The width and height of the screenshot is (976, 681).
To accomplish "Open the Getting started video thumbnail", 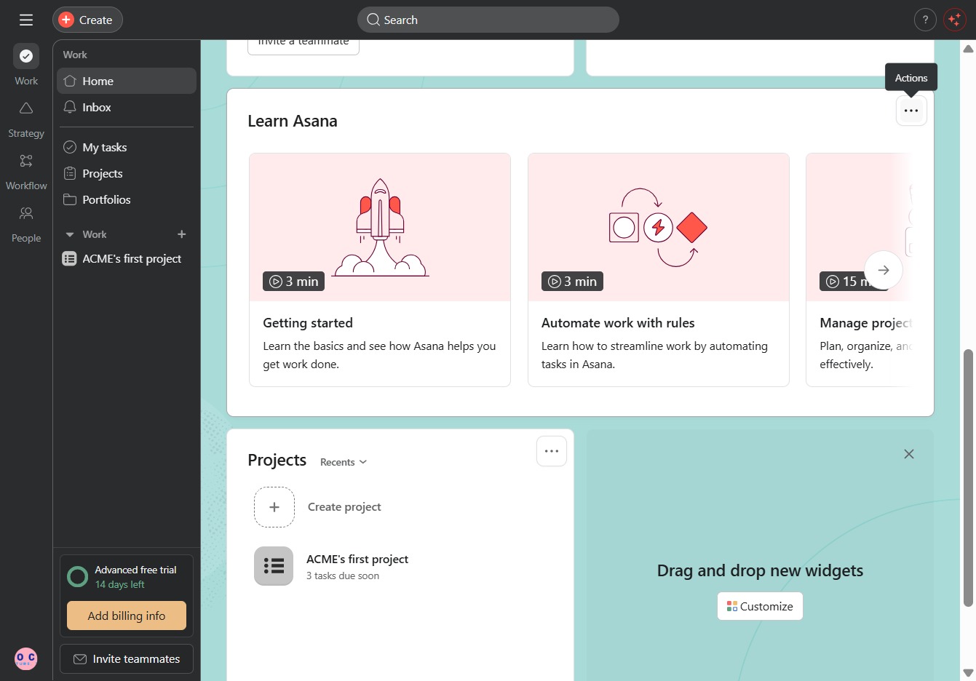I will pos(380,227).
